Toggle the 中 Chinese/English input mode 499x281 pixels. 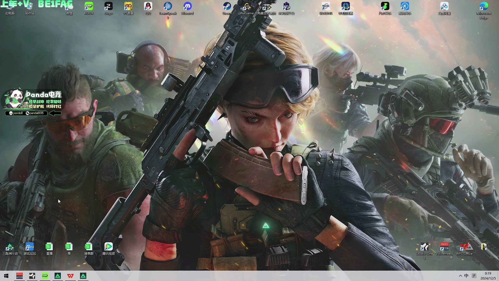pos(467,276)
